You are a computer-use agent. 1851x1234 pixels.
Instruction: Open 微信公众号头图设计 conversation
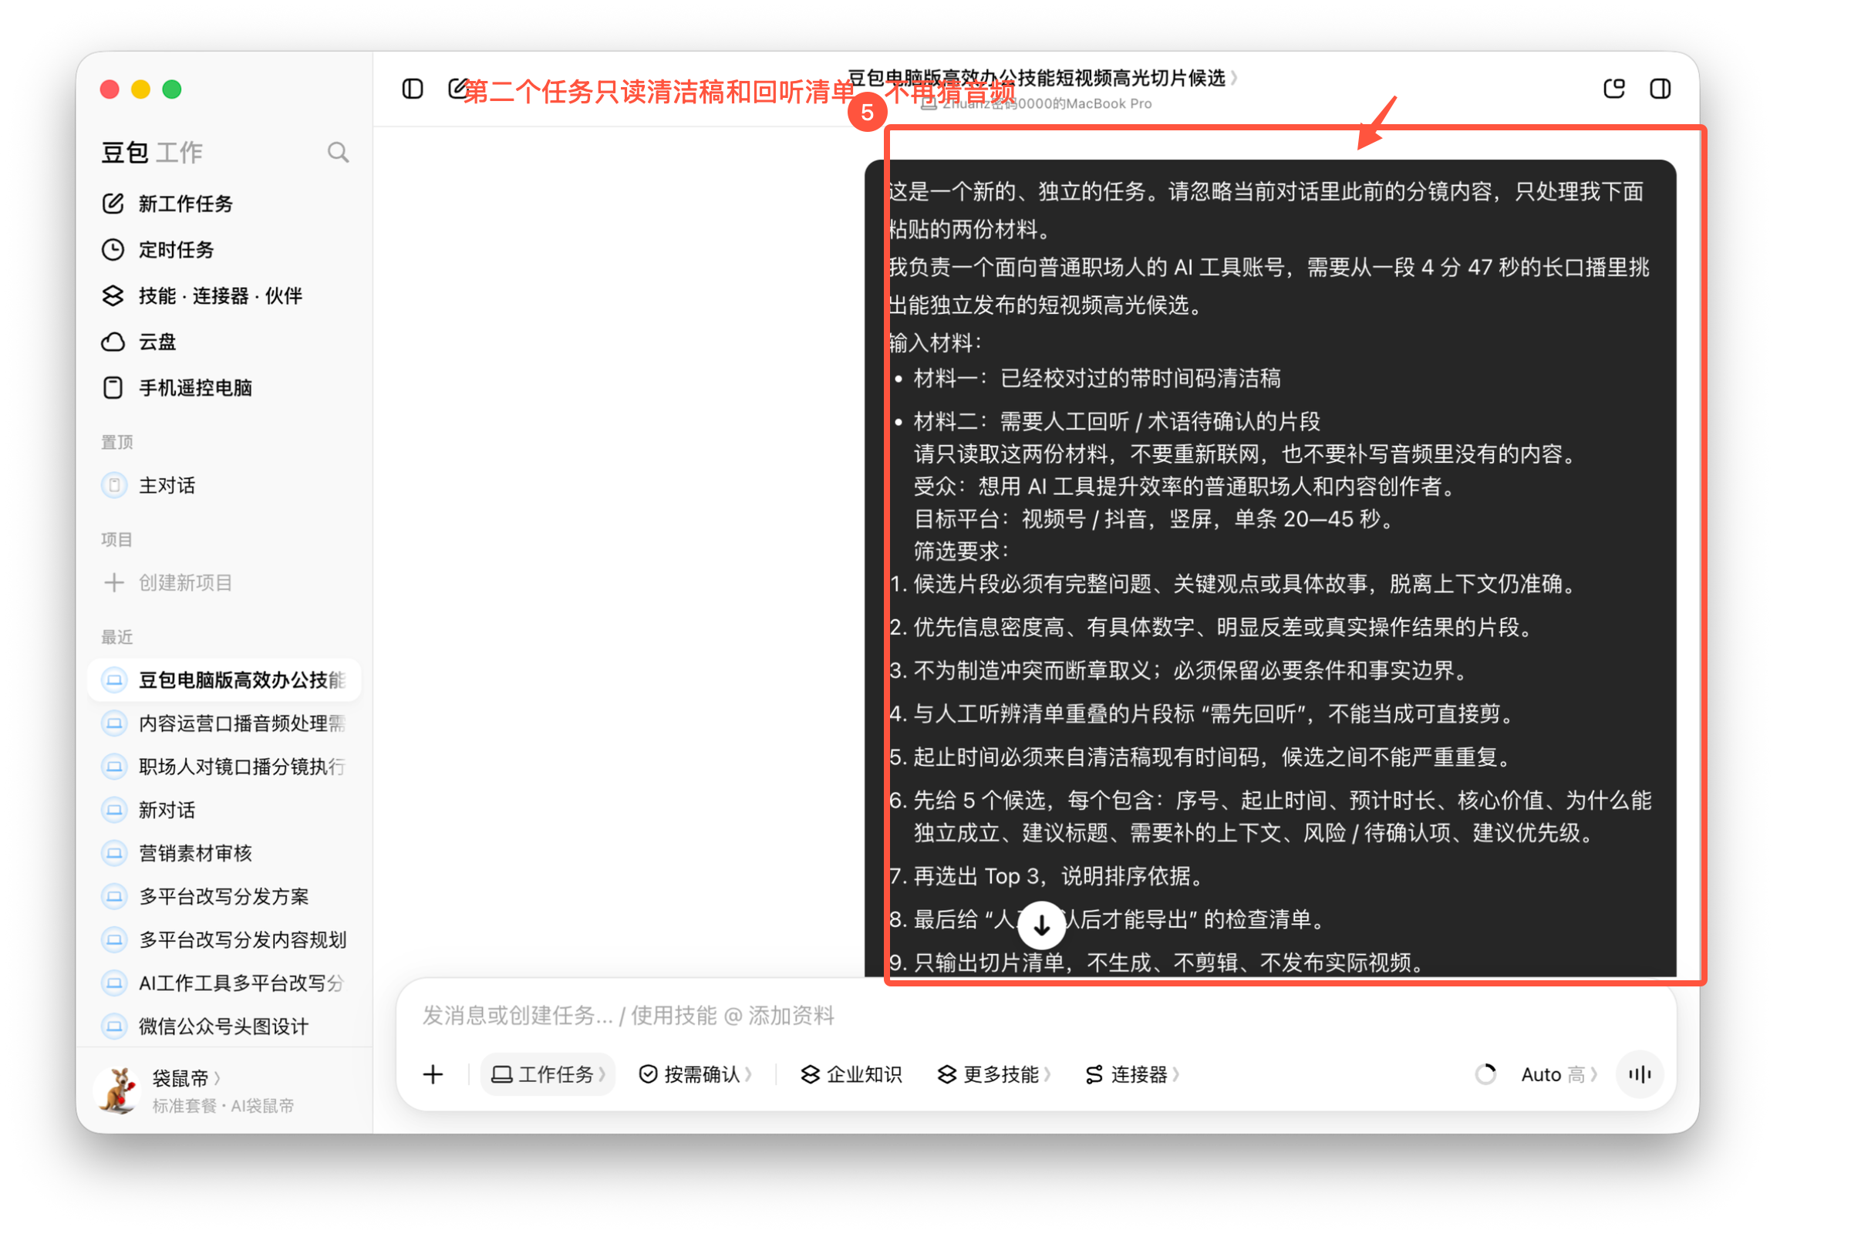(x=224, y=1027)
